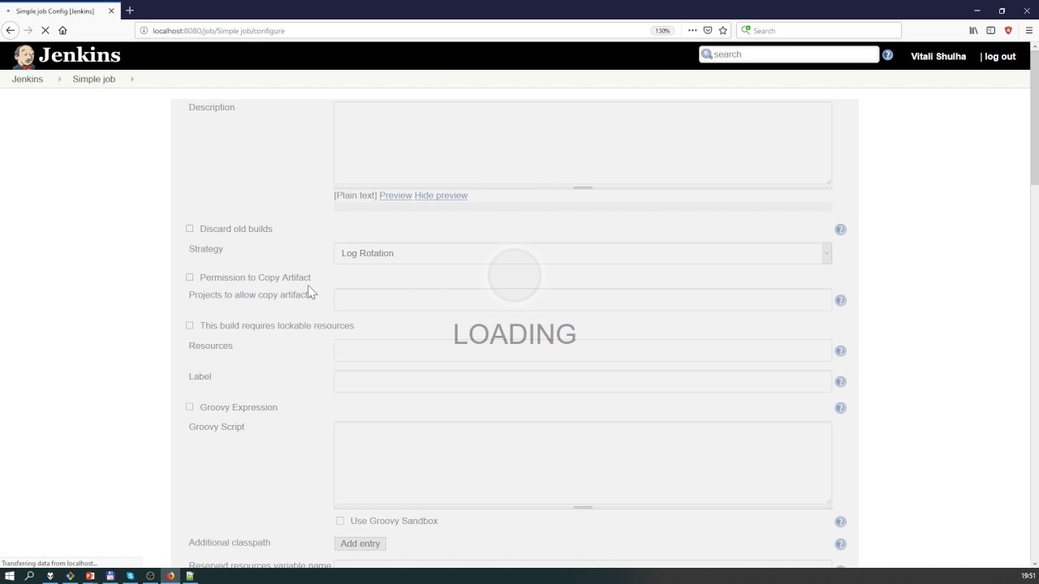1039x584 pixels.
Task: Stop page loading with the X button
Action: (45, 30)
